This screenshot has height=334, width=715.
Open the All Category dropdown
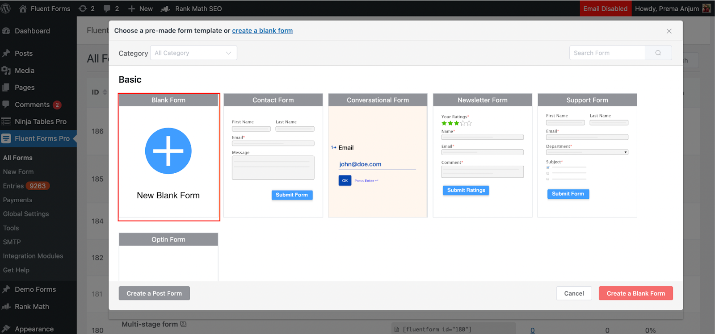(193, 53)
